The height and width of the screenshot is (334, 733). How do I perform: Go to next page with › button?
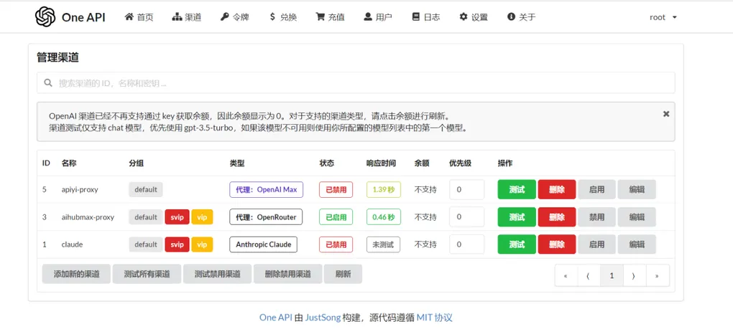[x=635, y=276]
